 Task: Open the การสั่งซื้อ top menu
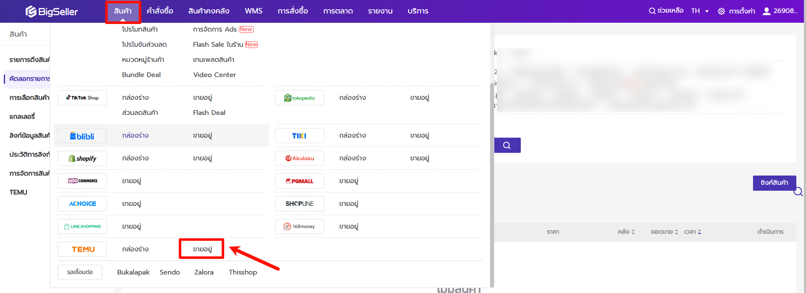click(293, 11)
